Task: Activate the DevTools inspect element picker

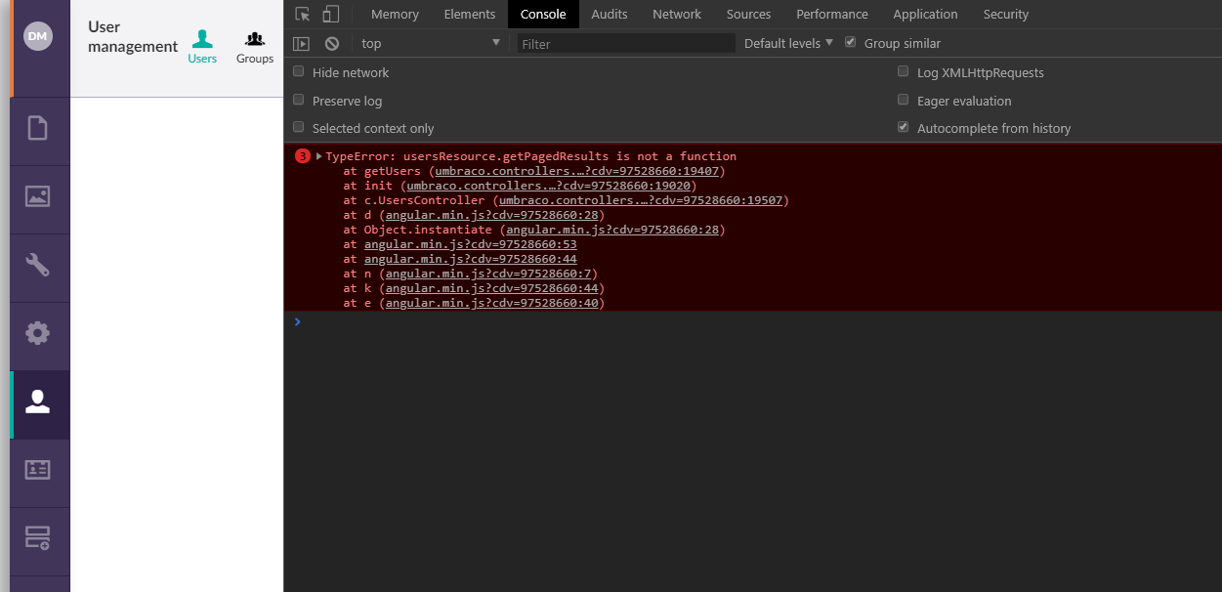Action: click(x=303, y=14)
